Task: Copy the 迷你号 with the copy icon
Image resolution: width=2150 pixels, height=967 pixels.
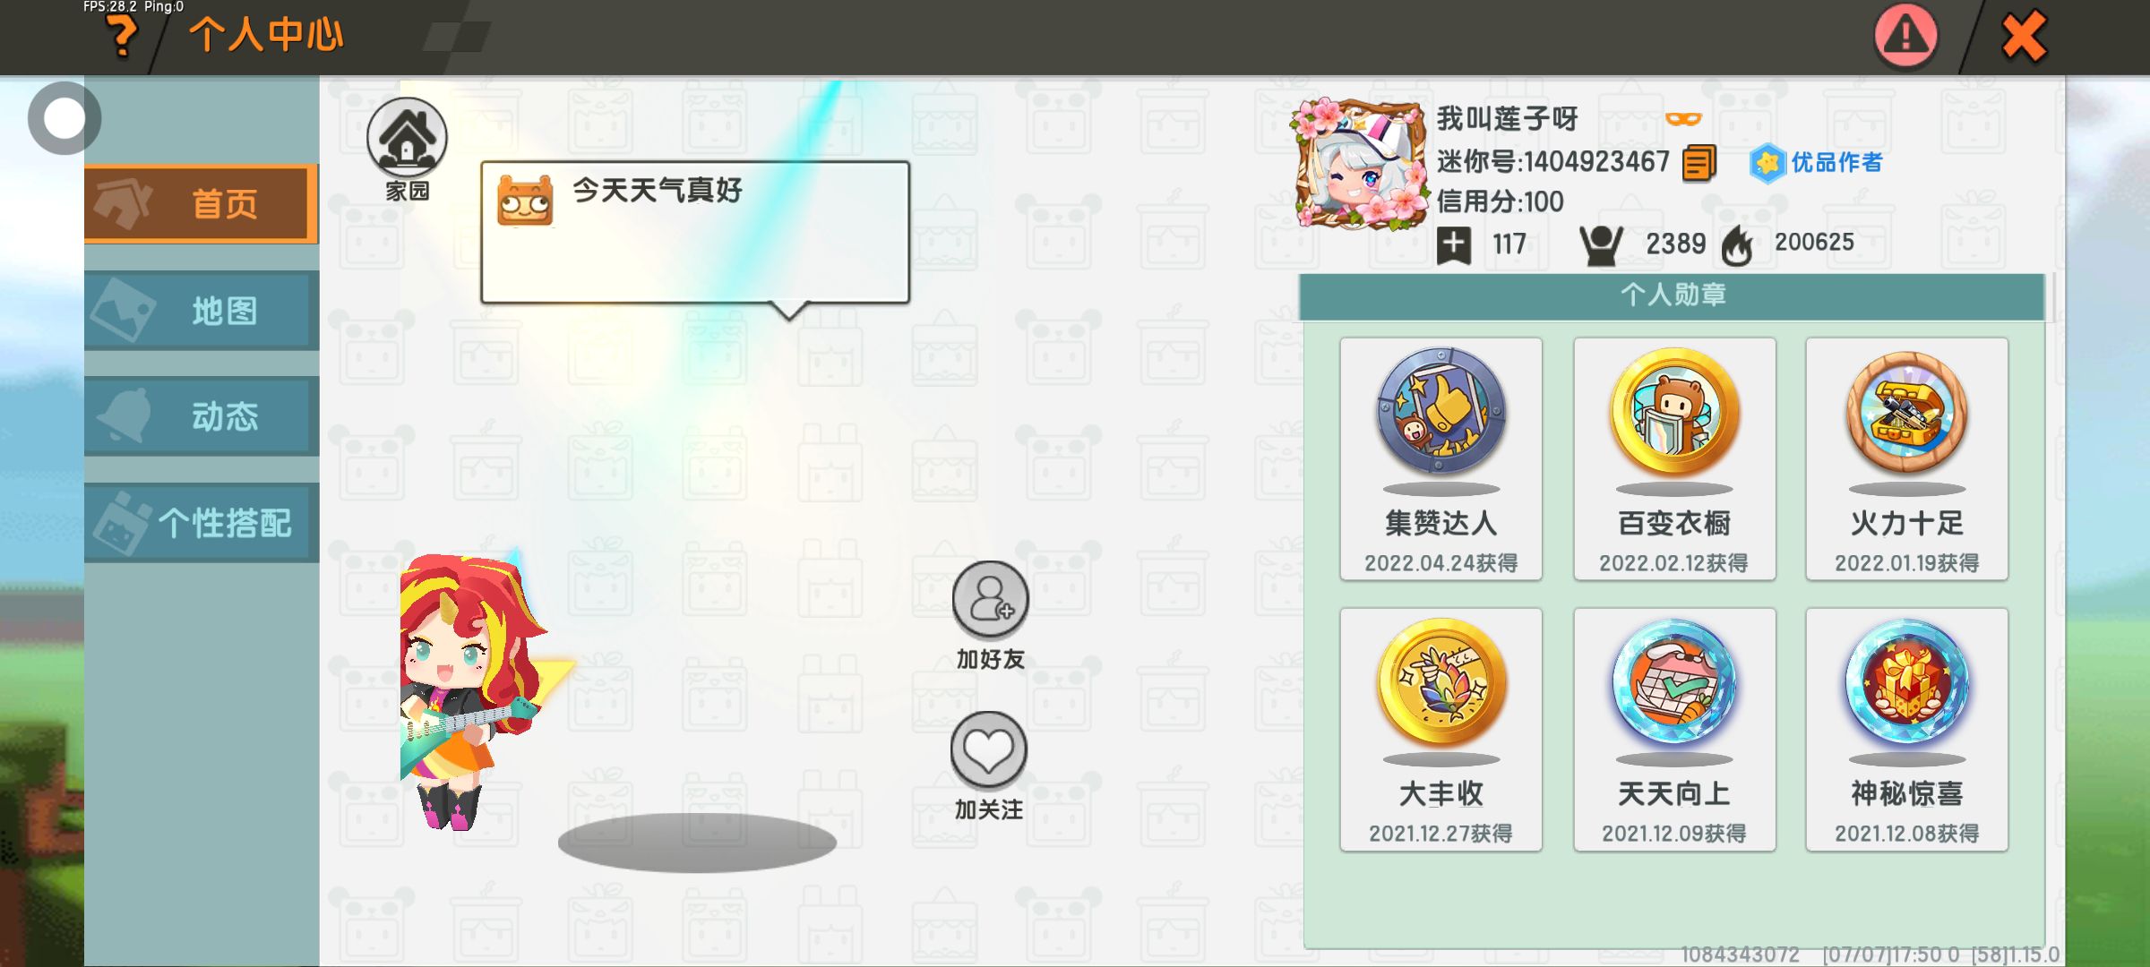Action: click(x=1698, y=163)
